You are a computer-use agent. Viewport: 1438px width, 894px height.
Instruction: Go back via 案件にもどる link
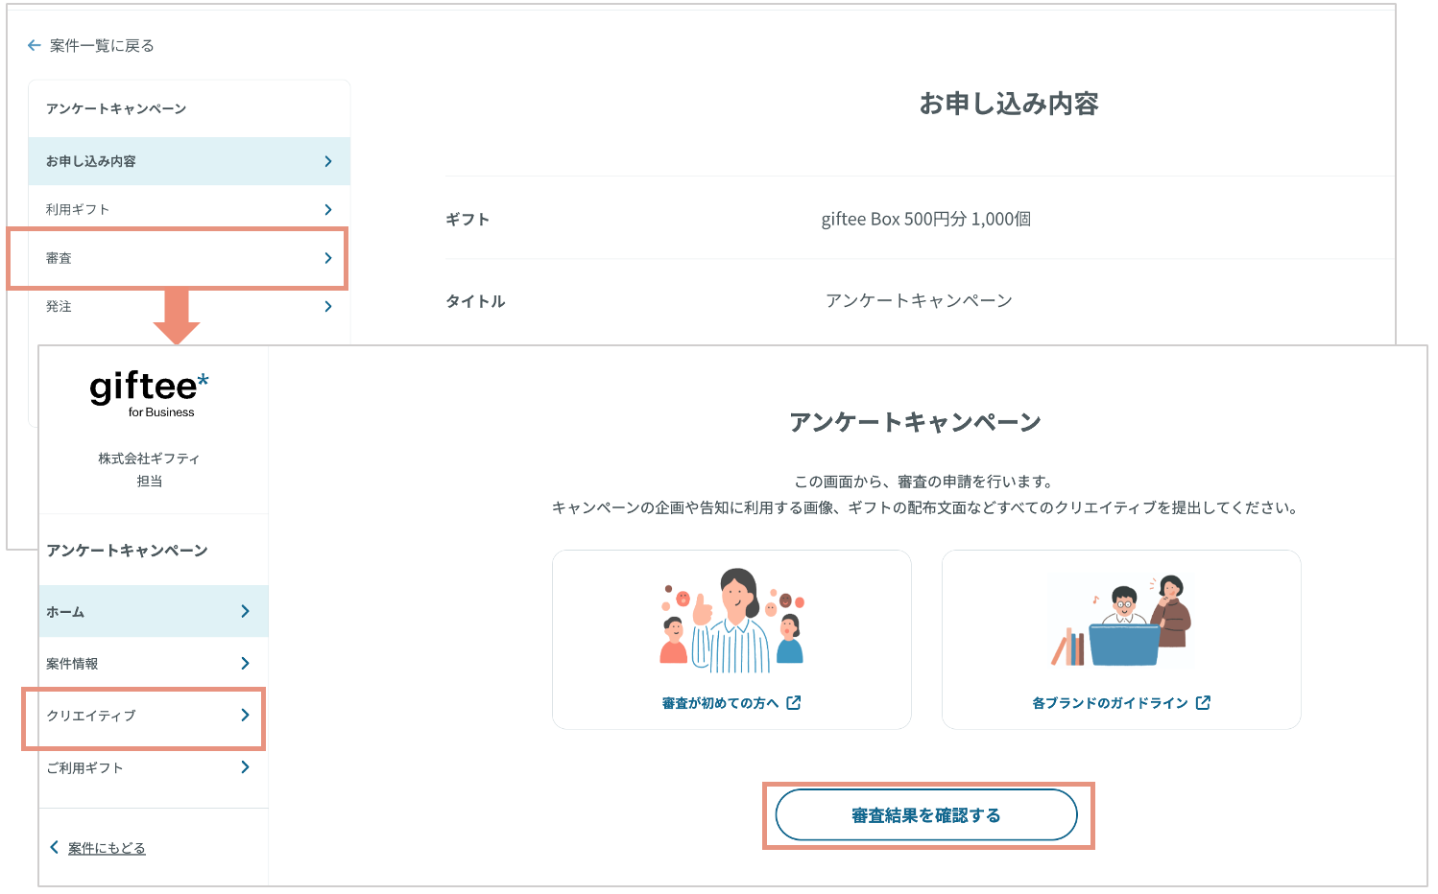pyautogui.click(x=107, y=848)
